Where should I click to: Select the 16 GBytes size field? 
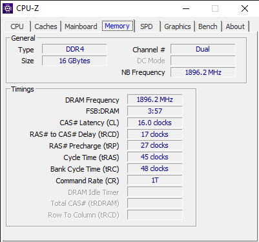[x=74, y=61]
